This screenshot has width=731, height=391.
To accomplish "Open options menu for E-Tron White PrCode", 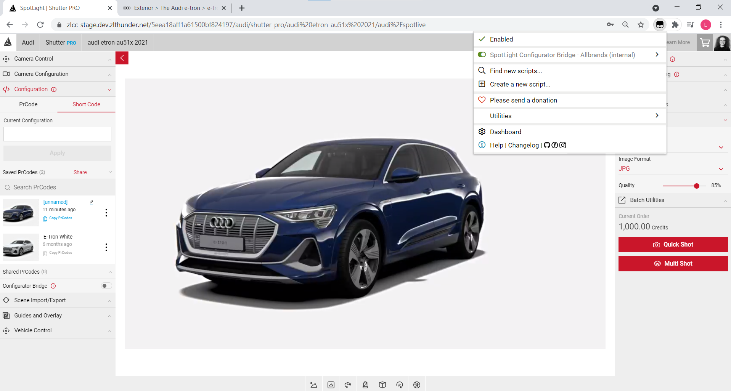I will point(106,247).
